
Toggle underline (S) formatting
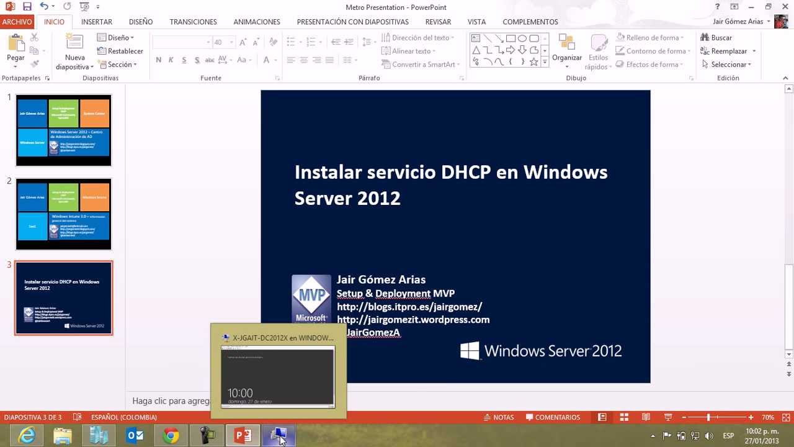click(x=184, y=60)
